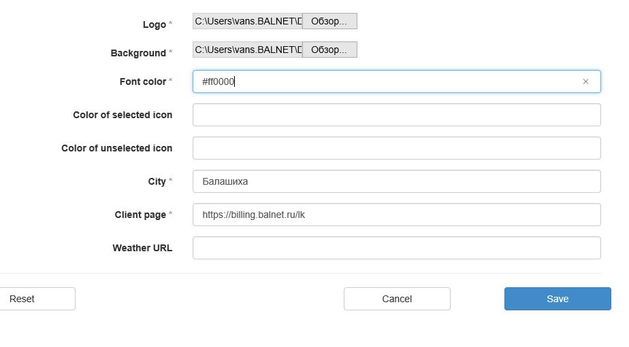Click the Color of selected icon label
This screenshot has height=347, width=629.
(x=123, y=115)
